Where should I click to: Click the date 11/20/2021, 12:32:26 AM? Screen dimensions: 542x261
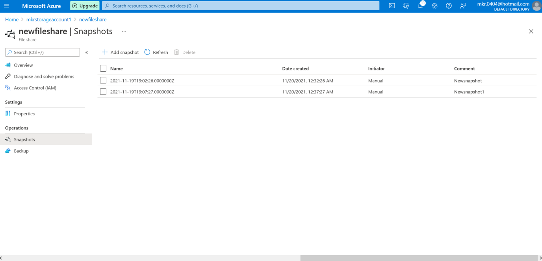coord(308,81)
